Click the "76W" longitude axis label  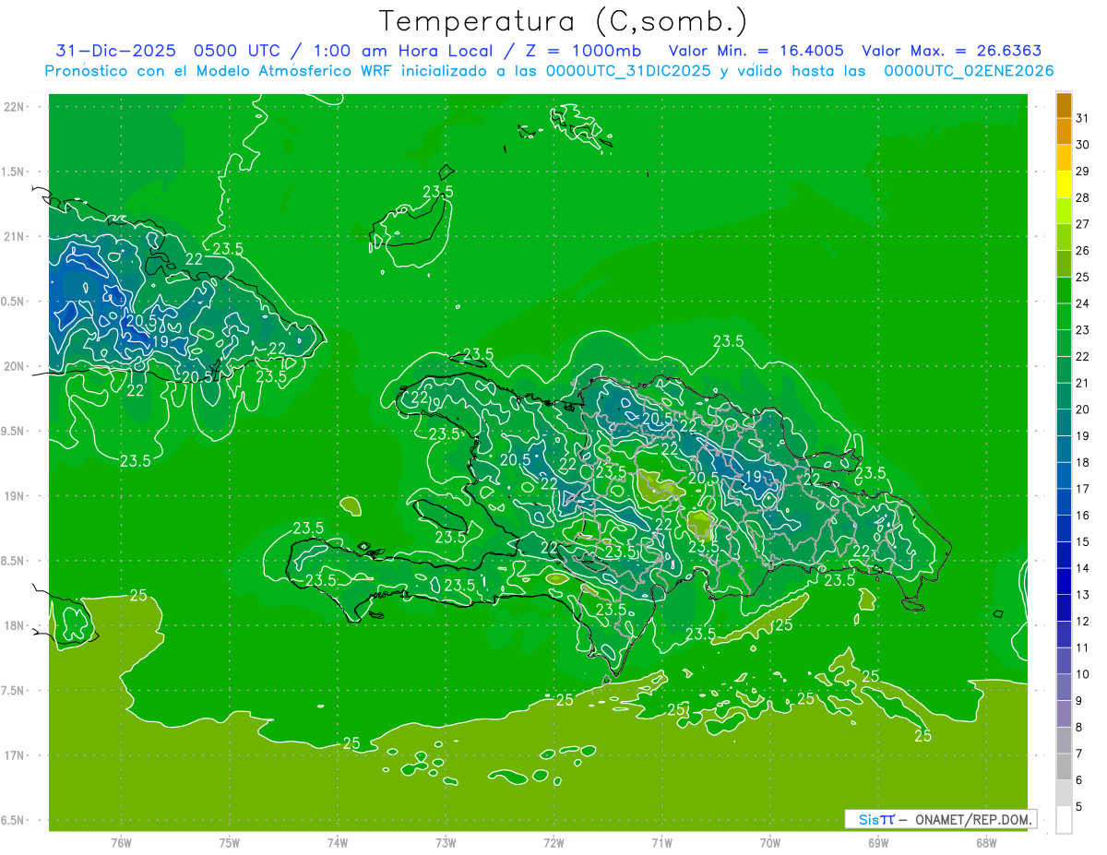click(x=121, y=842)
